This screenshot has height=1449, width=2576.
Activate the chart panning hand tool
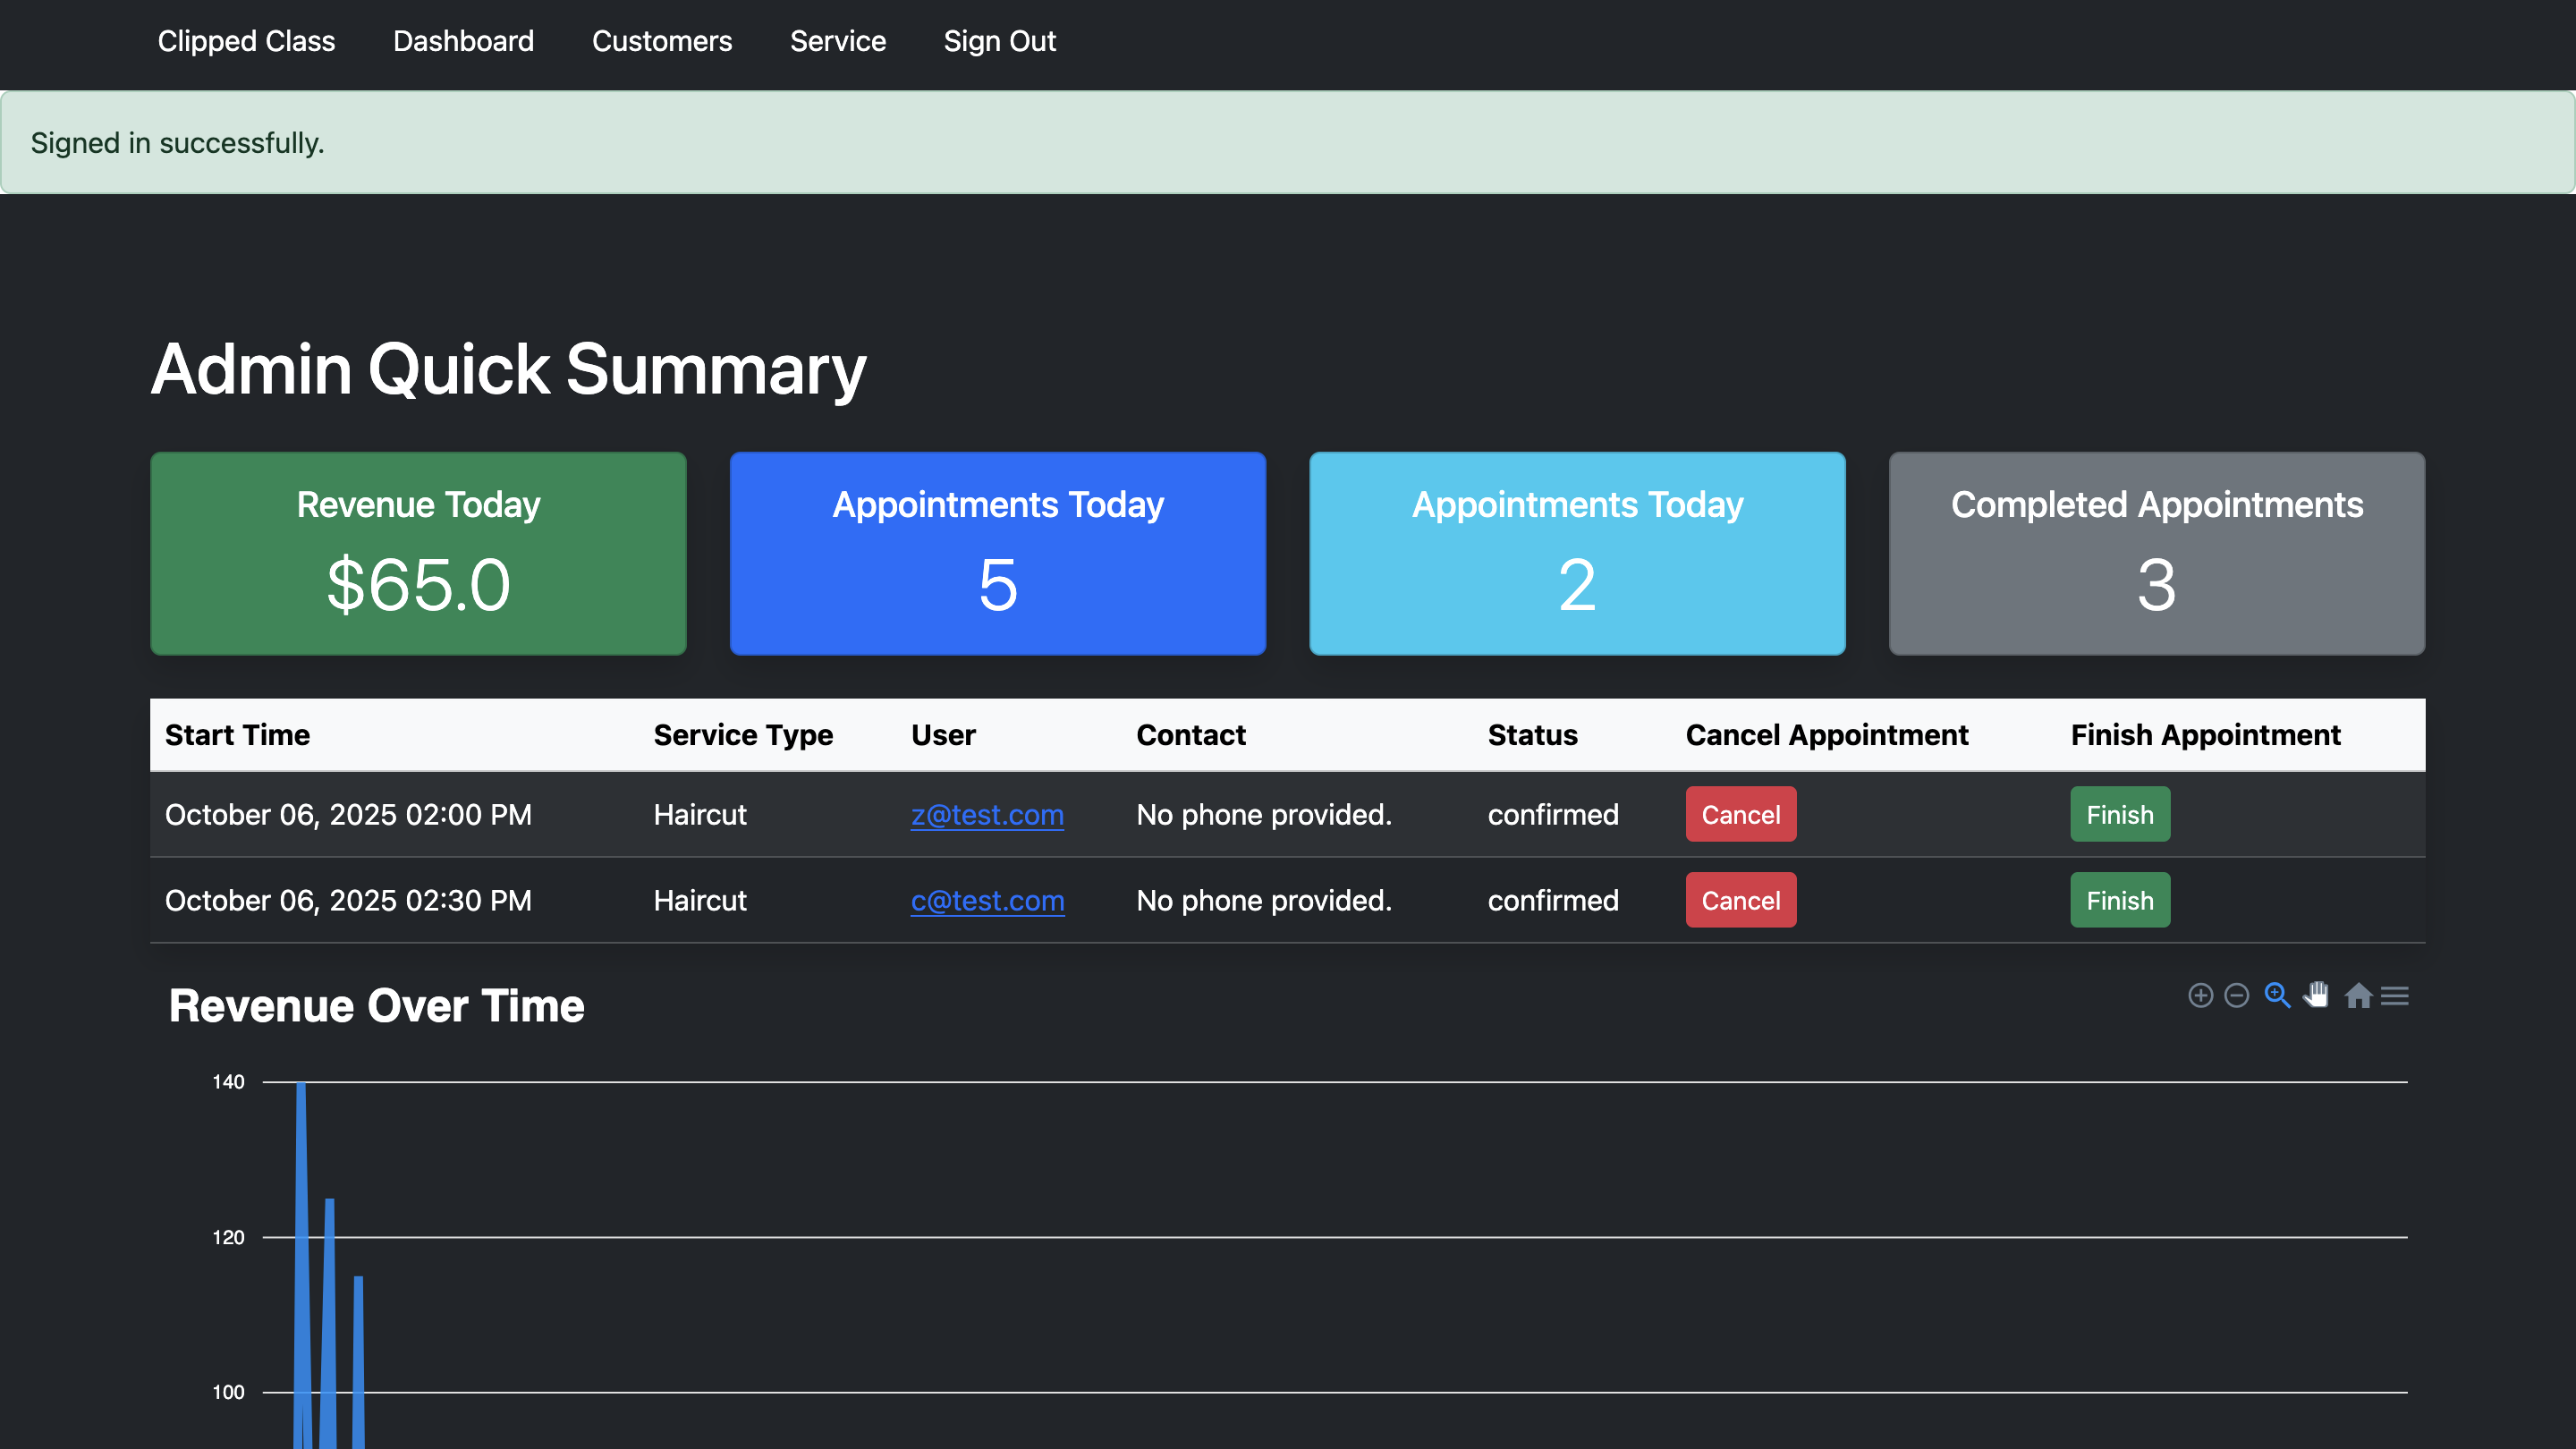2317,995
